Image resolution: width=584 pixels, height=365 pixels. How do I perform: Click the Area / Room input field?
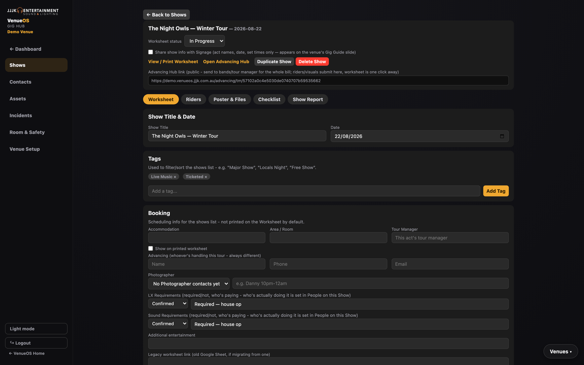pyautogui.click(x=328, y=238)
